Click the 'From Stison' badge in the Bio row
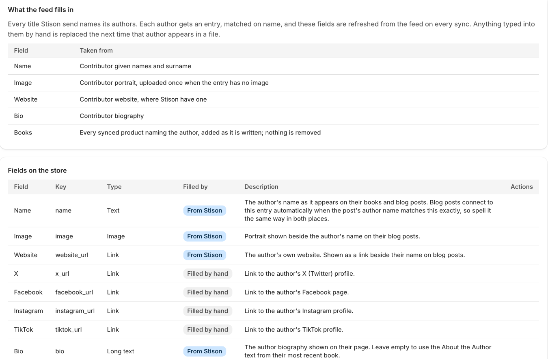Image resolution: width=548 pixels, height=359 pixels. (x=205, y=351)
